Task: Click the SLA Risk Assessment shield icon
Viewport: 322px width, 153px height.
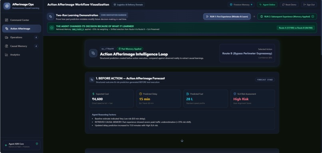Action: click(235, 94)
